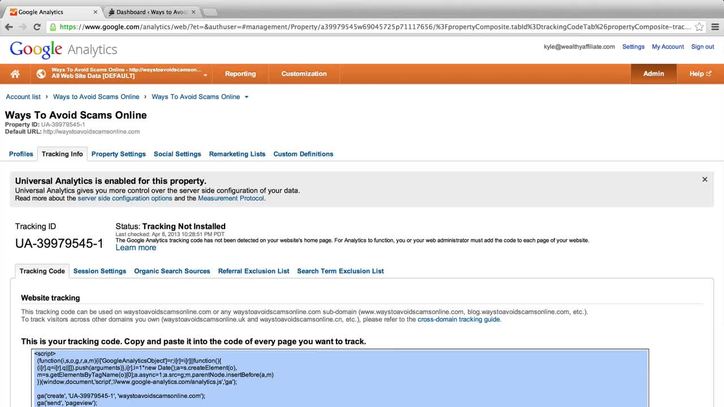Open Help in new window
724x407 pixels.
pos(700,73)
